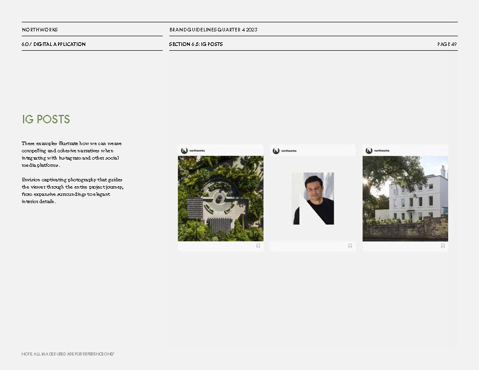Viewport: 479px width, 370px height.
Task: Click the northworks username on the portrait post
Action: pos(288,151)
